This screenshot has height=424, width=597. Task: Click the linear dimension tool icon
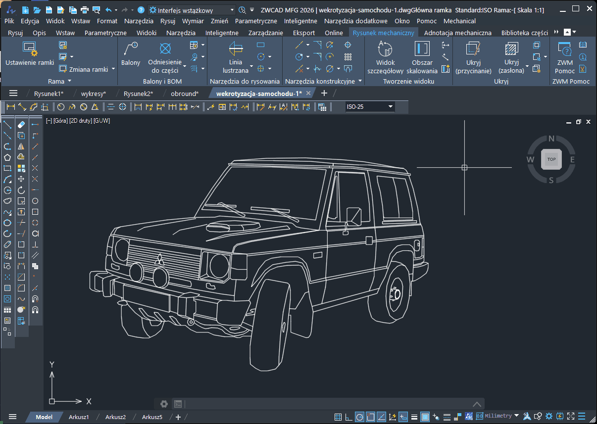10,107
